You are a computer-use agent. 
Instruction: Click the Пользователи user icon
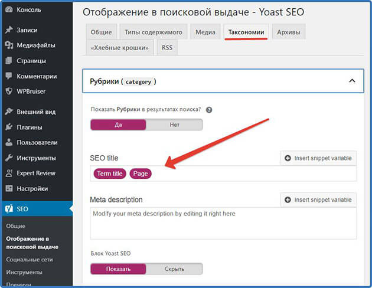point(9,142)
